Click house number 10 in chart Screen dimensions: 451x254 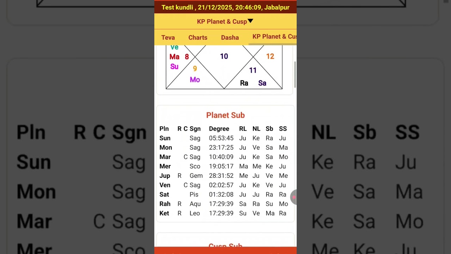[224, 56]
